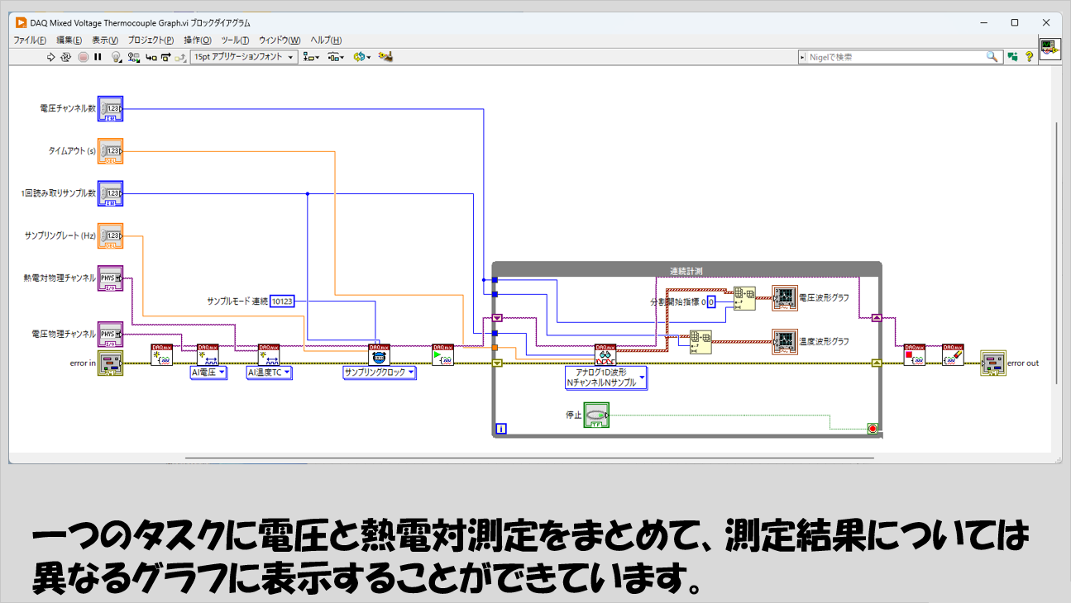Click the green icon beside the search box
Image resolution: width=1071 pixels, height=603 pixels.
pyautogui.click(x=1012, y=57)
